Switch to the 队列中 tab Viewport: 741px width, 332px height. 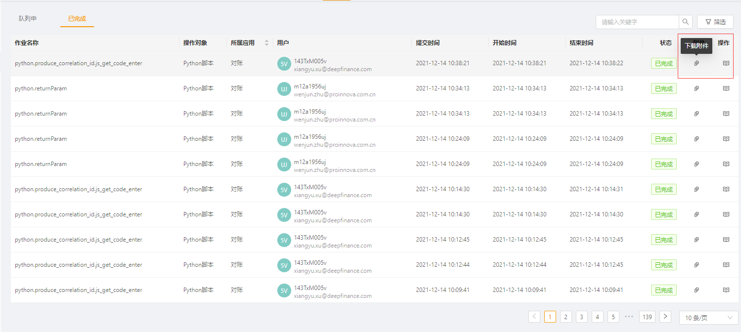pos(28,18)
